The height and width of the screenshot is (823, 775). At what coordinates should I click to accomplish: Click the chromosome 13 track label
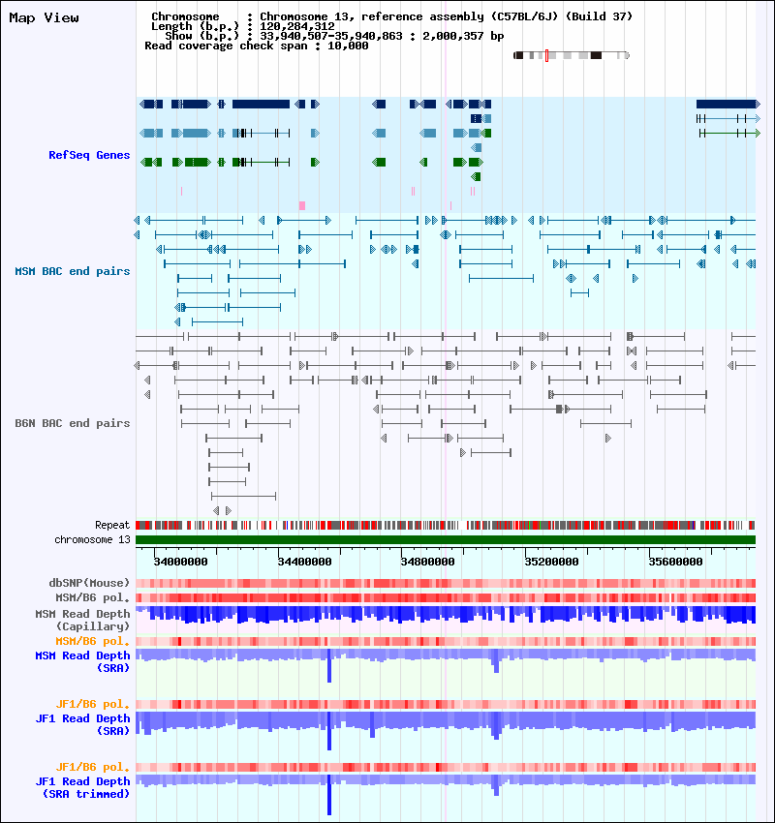click(x=92, y=539)
